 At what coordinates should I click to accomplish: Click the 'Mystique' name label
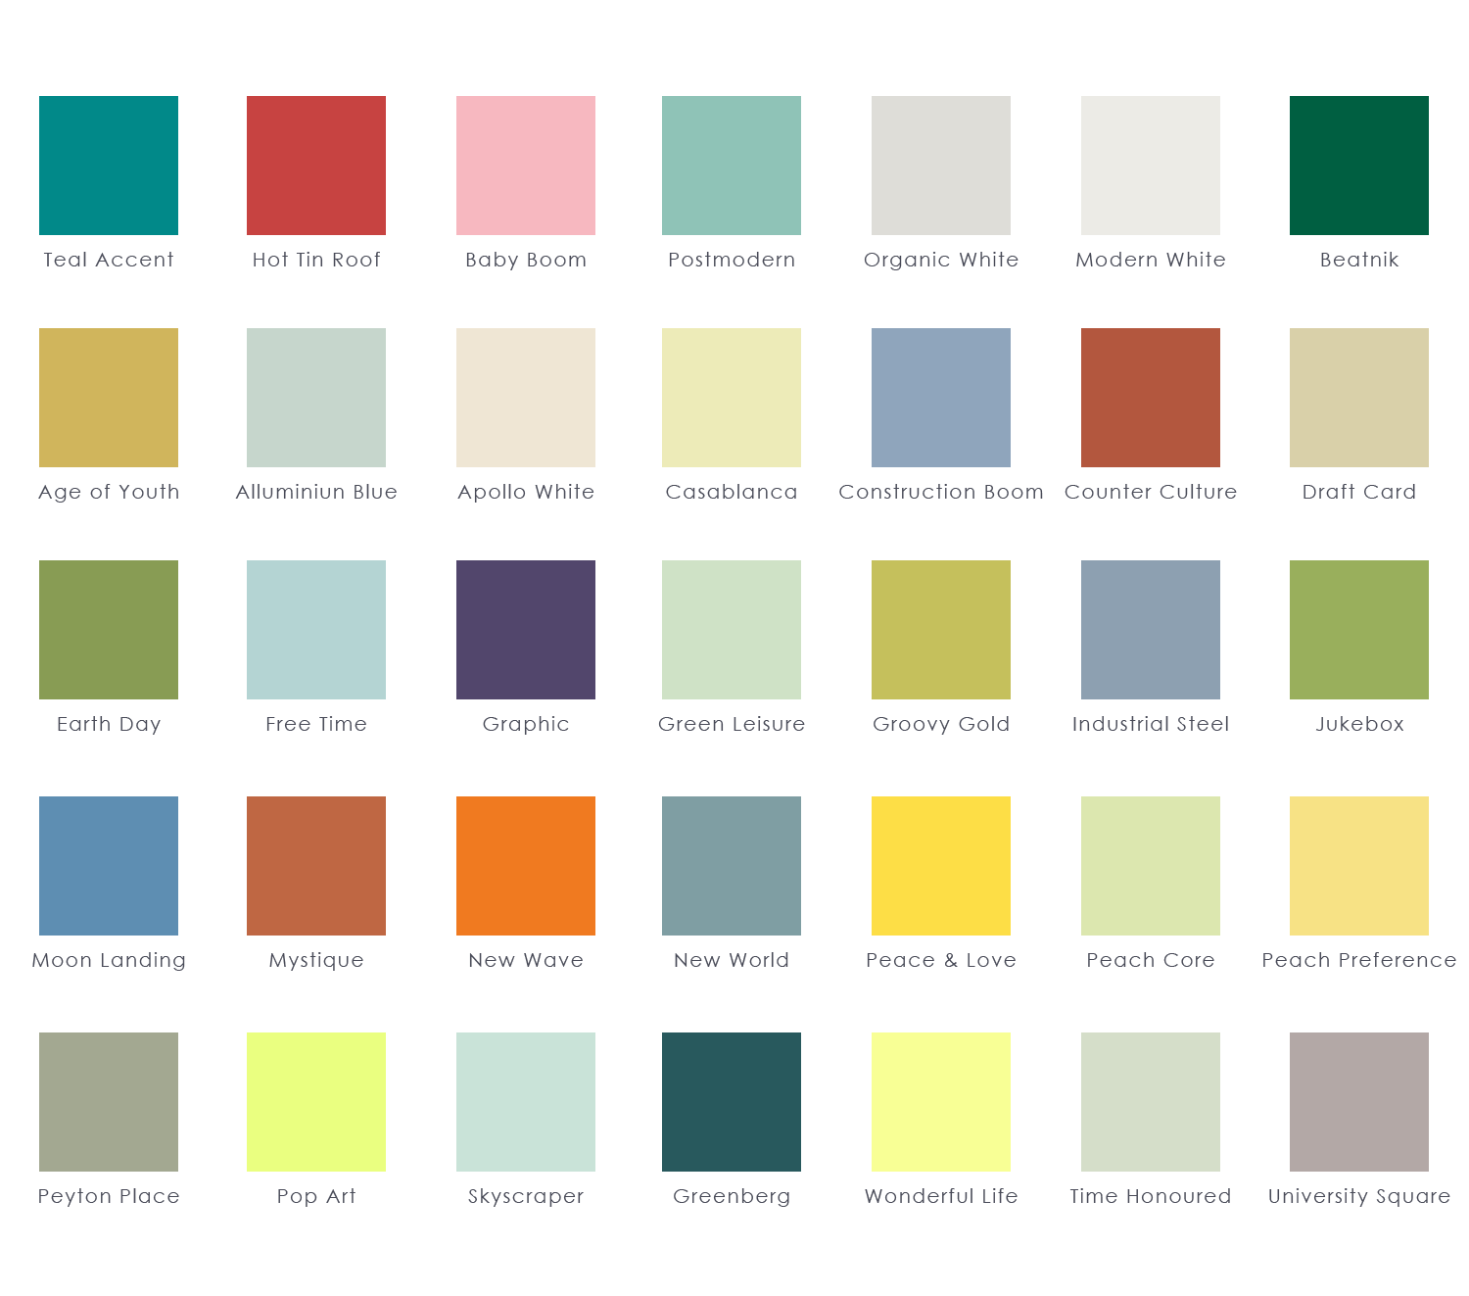pyautogui.click(x=316, y=961)
